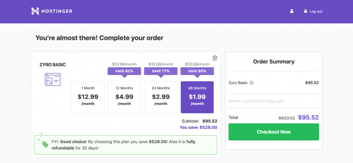Remove Zyro Basic using circled x icon
This screenshot has width=353, height=163.
tap(252, 82)
